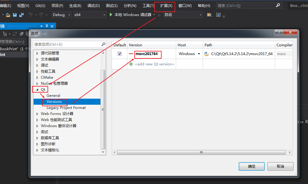Collapse the Qt tree node
Screen dimensions: 308x184
(37, 90)
